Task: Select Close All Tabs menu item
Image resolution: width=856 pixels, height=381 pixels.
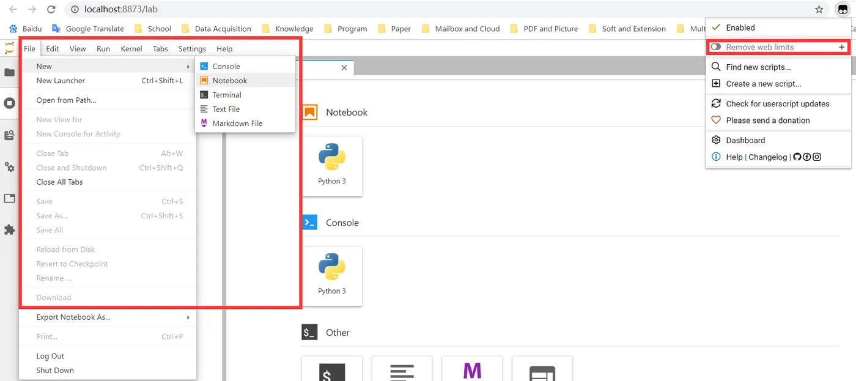Action: pyautogui.click(x=108, y=182)
